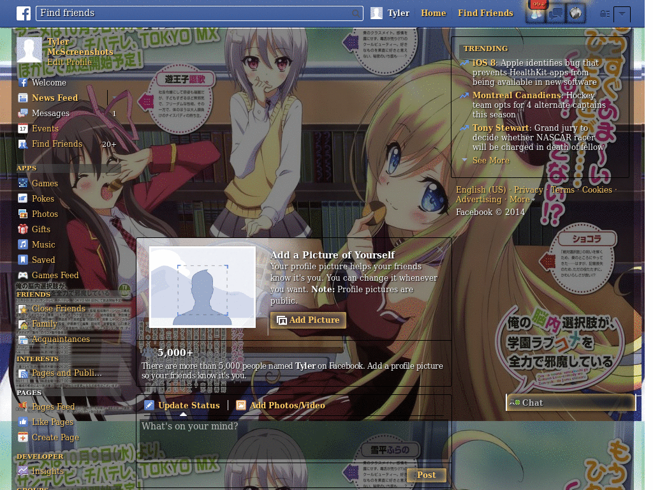Click the Games Feed controller icon

23,276
